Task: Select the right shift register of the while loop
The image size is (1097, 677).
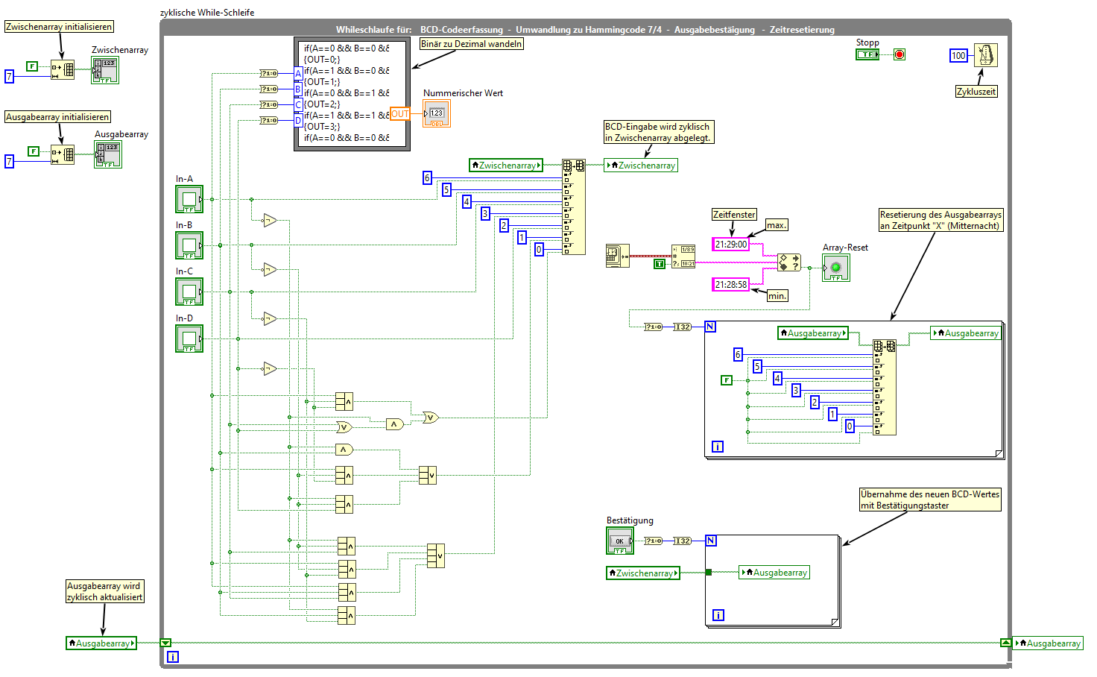Action: pos(1005,643)
